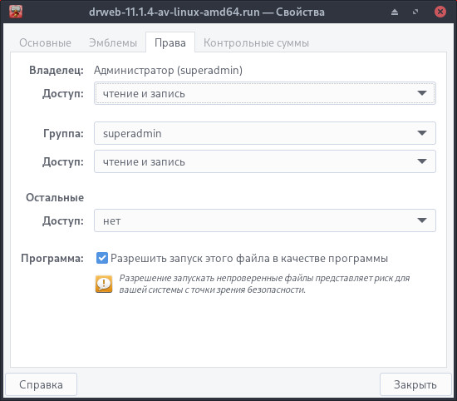
Task: Click the orange security warning icon
Action: 104,284
